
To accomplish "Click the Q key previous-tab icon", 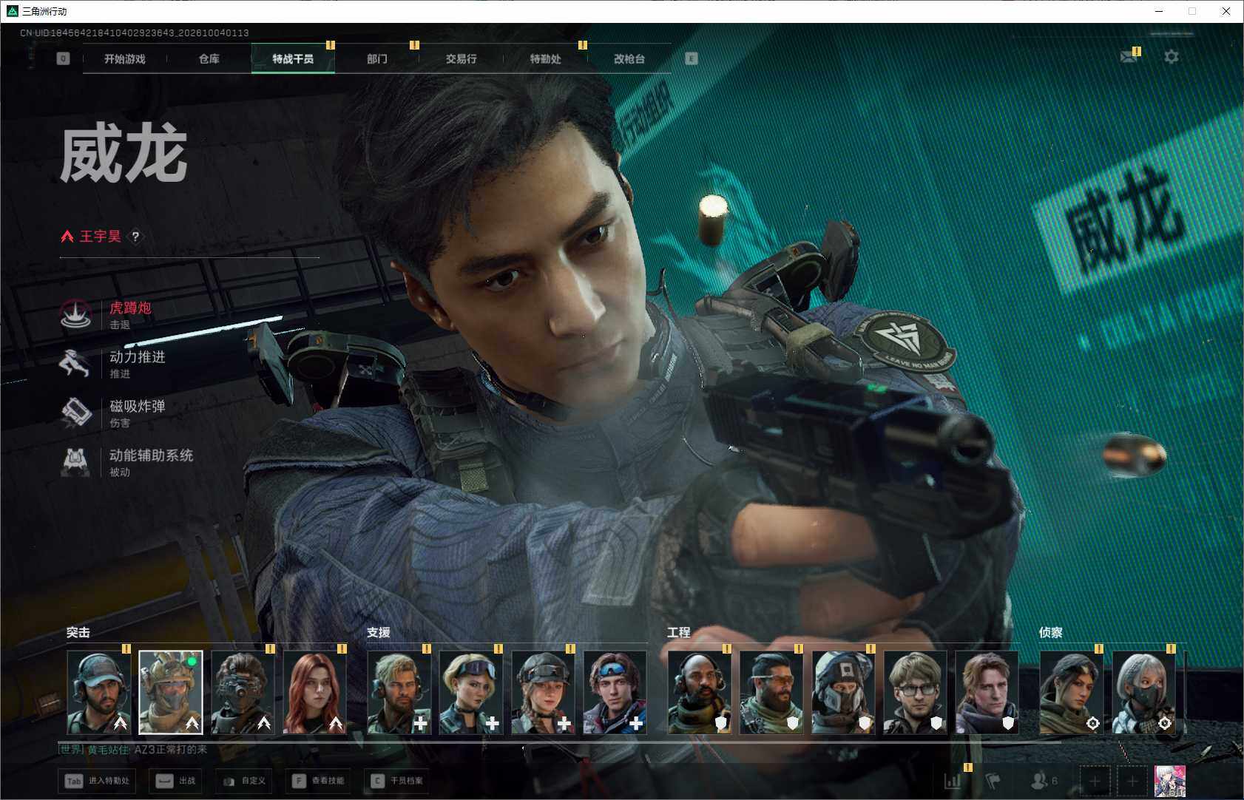I will pos(64,58).
